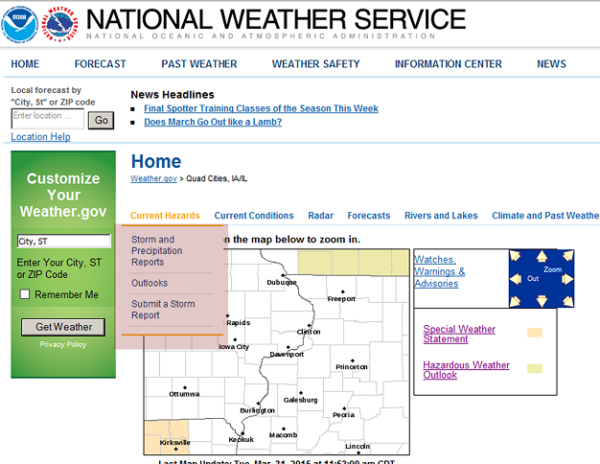Click Dubuque on the map
Viewport: 600px width, 464px height.
click(x=282, y=282)
